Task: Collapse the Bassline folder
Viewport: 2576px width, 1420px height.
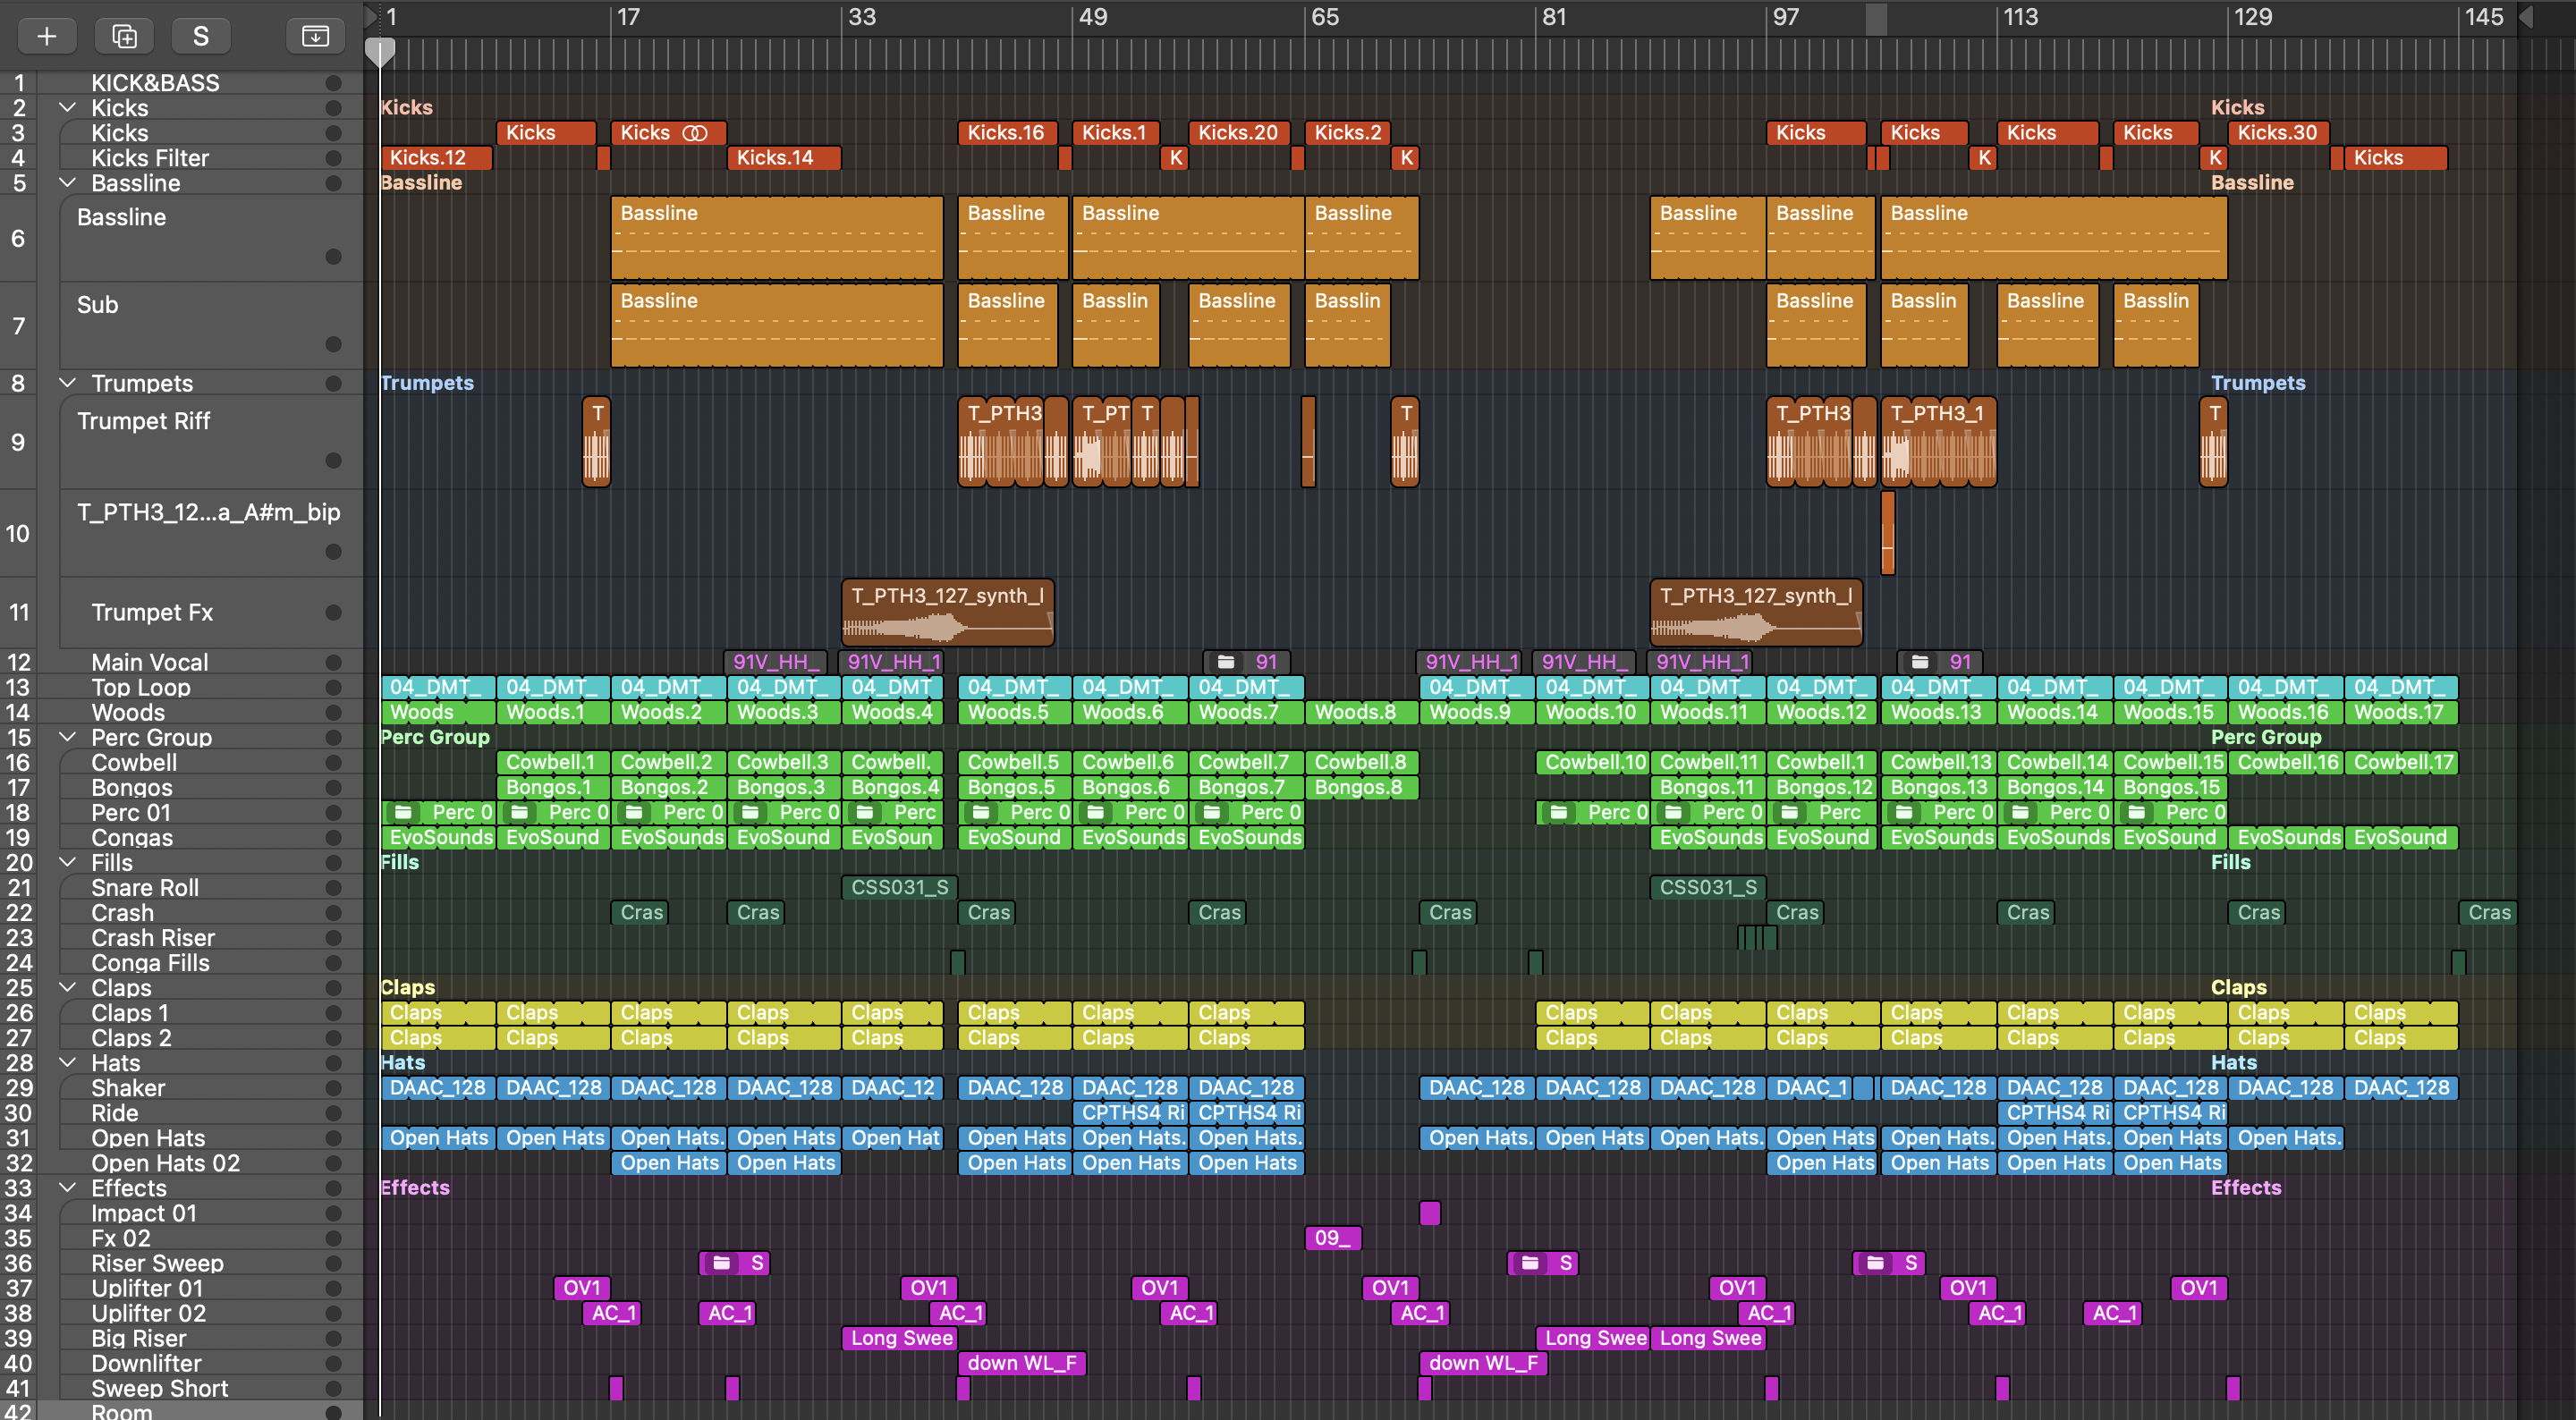Action: pyautogui.click(x=68, y=183)
